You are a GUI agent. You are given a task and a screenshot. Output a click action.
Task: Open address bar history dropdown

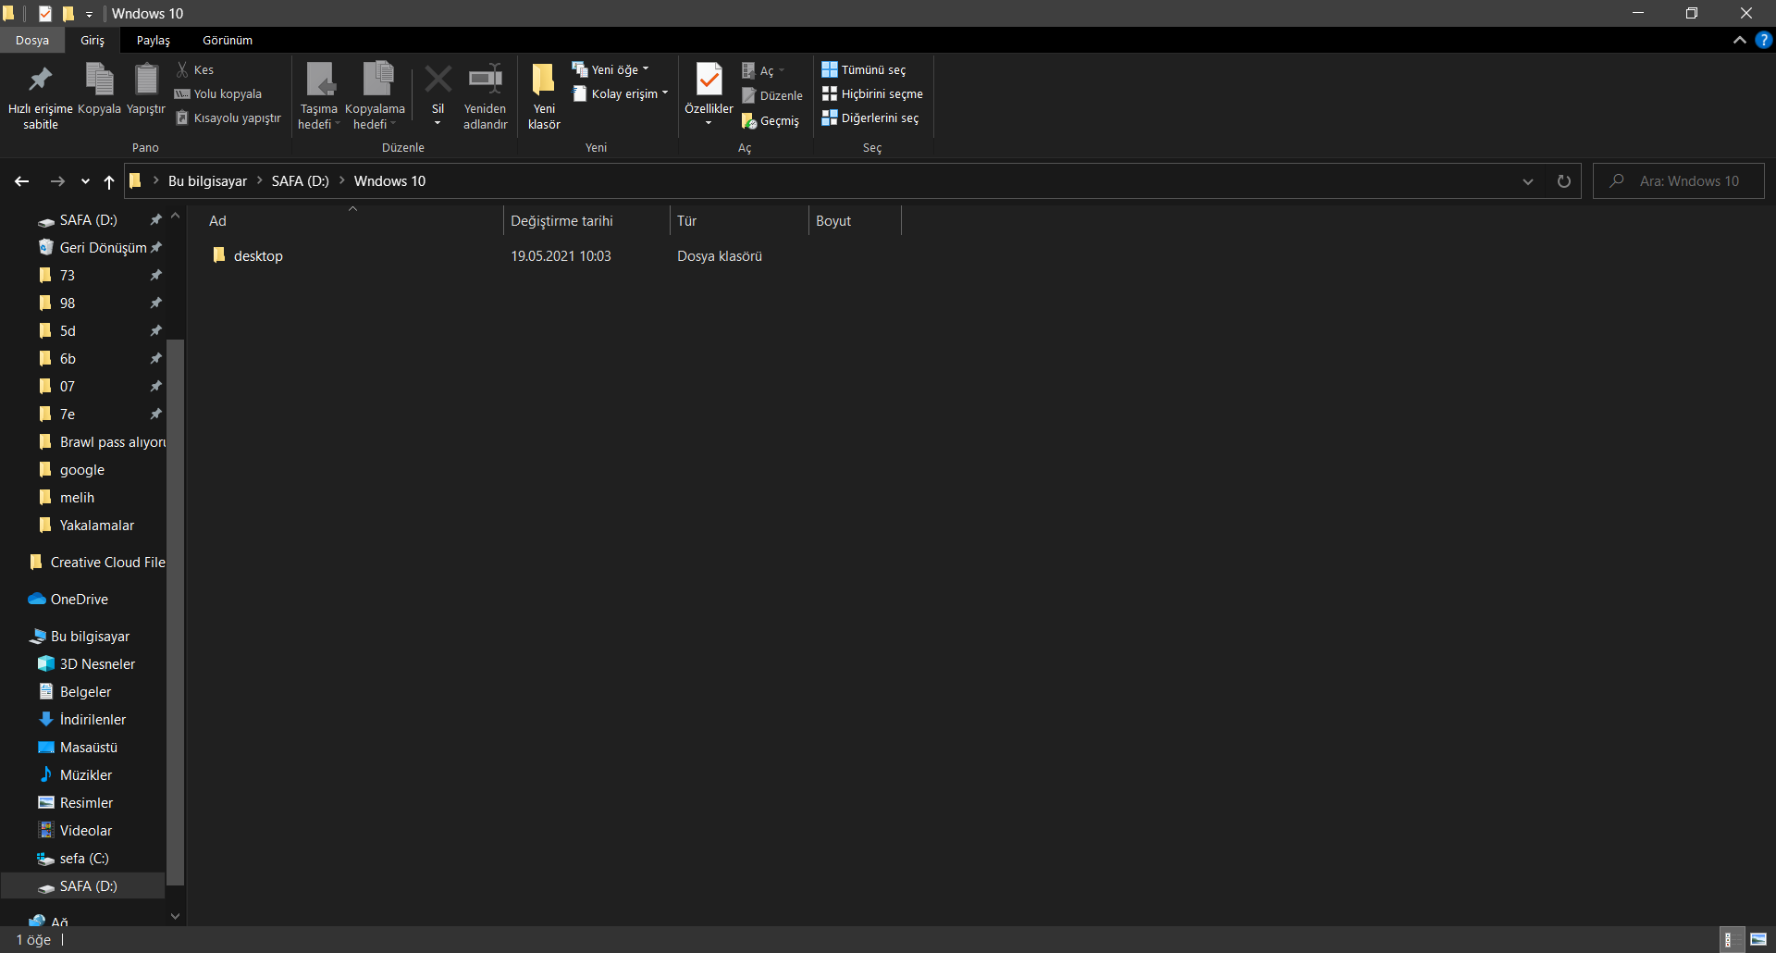click(1528, 181)
